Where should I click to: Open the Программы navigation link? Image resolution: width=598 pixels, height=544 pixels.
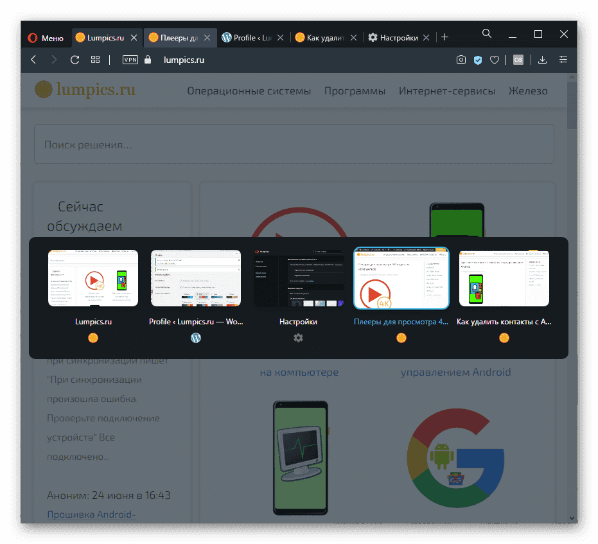[355, 91]
